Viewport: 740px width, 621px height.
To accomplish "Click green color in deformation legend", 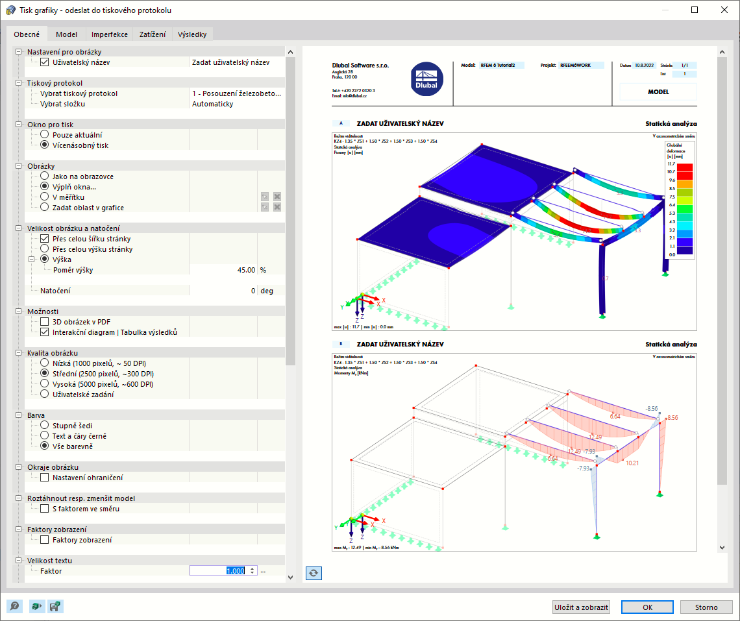I will (685, 208).
